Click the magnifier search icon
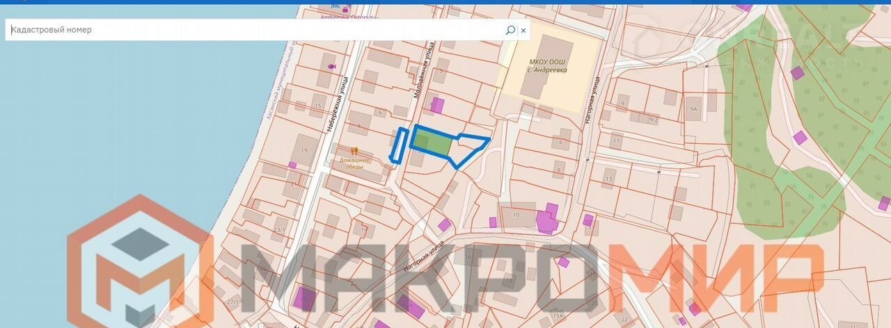 pyautogui.click(x=510, y=30)
